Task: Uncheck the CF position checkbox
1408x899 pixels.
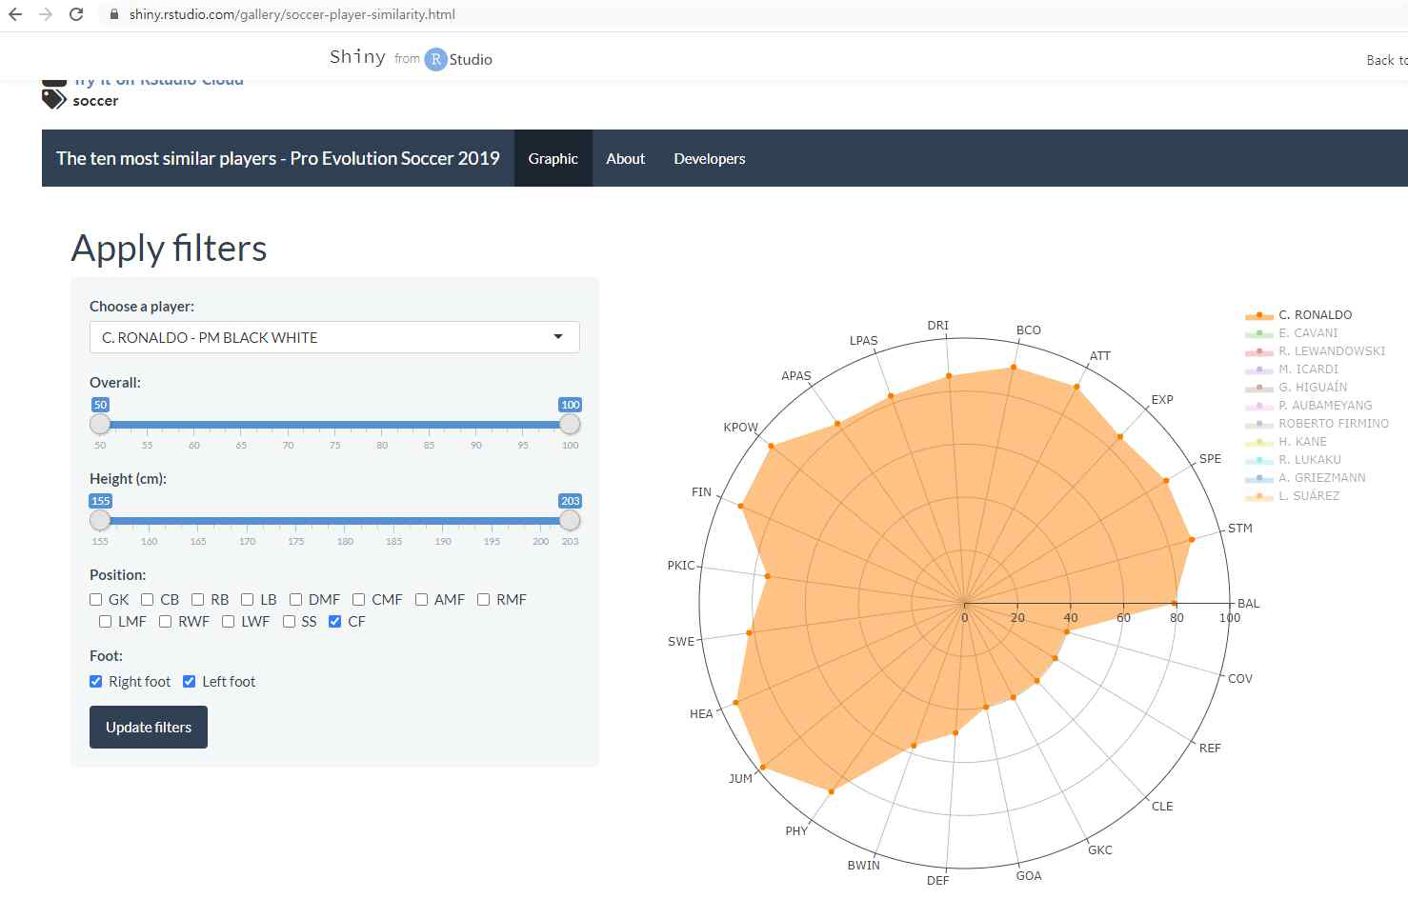Action: click(334, 621)
